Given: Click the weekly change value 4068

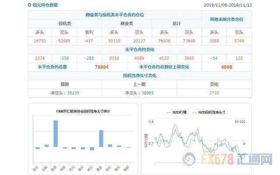Looking at the screenshot, I should click(x=227, y=67).
